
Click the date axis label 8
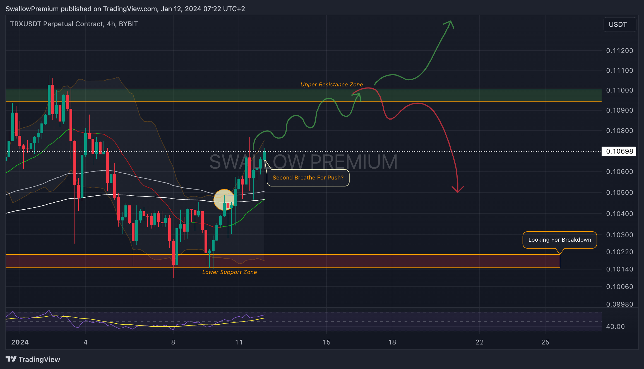click(173, 342)
